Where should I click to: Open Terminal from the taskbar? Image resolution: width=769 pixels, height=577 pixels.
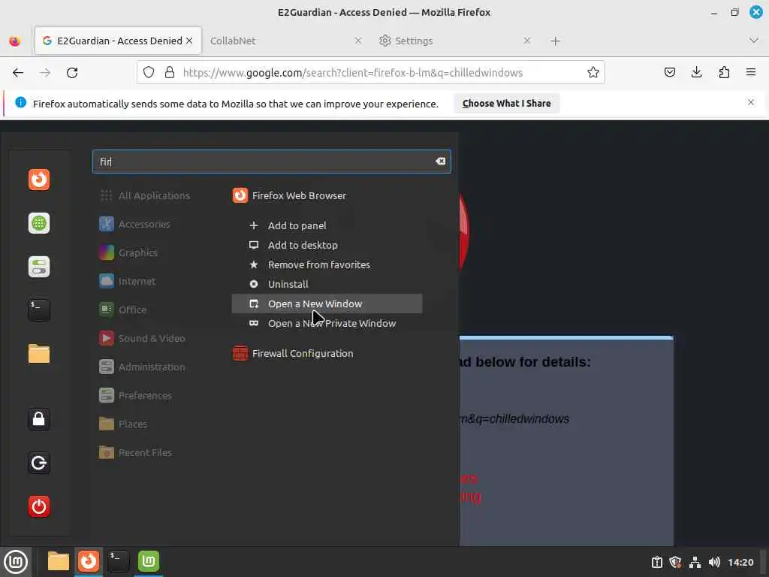(119, 561)
